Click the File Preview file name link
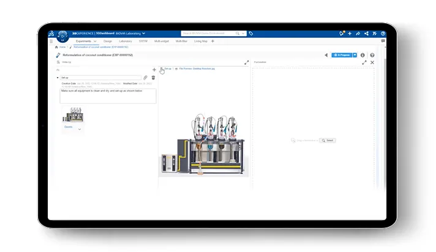The height and width of the screenshot is (252, 436). 197,69
